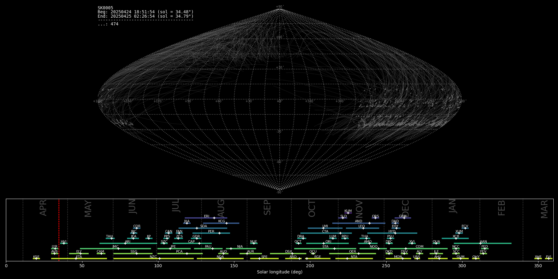Click the HYD shower label
This screenshot has height=279, width=558.
tap(392, 232)
